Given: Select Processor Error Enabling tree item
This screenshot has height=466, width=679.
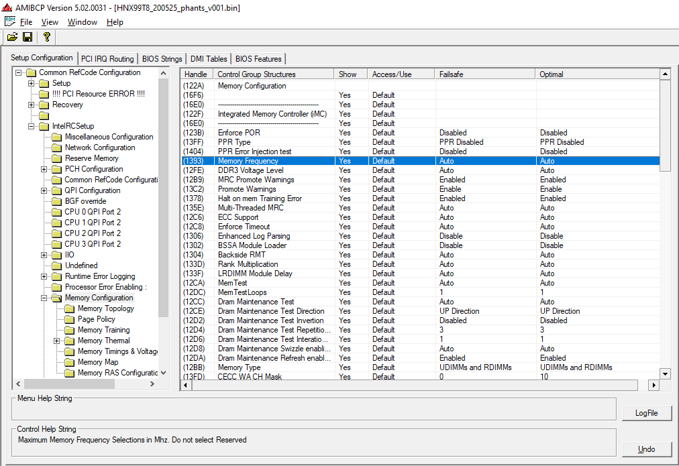Looking at the screenshot, I should (x=105, y=287).
